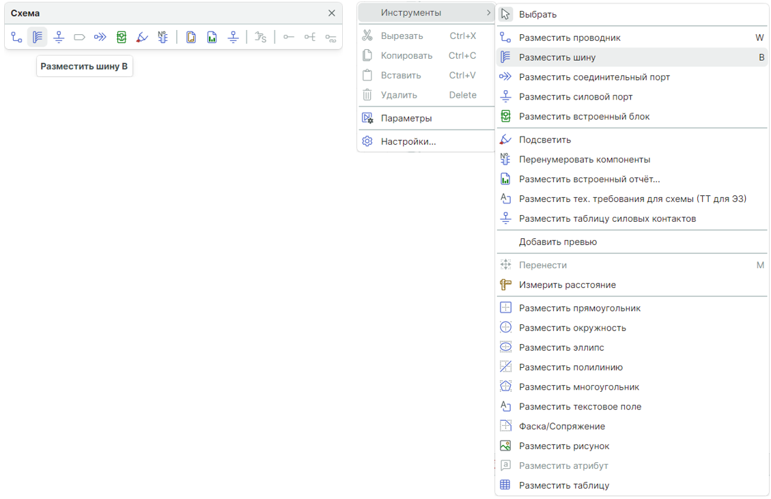
Task: Click the renumber components icon in Схема toolbar
Action: 163,37
